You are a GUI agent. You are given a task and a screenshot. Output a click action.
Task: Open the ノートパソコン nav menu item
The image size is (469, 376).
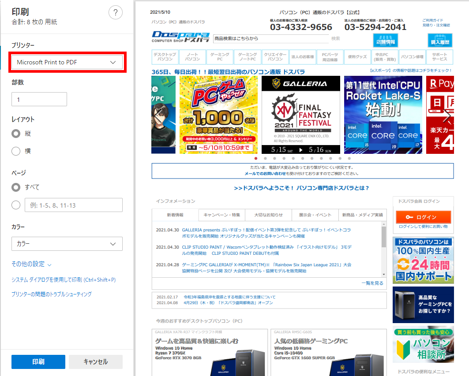click(x=192, y=57)
